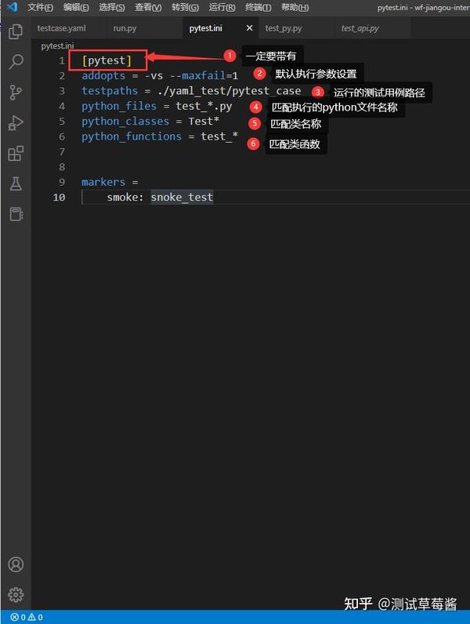Open the Manage settings gear
This screenshot has height=624, width=470.
point(16,594)
